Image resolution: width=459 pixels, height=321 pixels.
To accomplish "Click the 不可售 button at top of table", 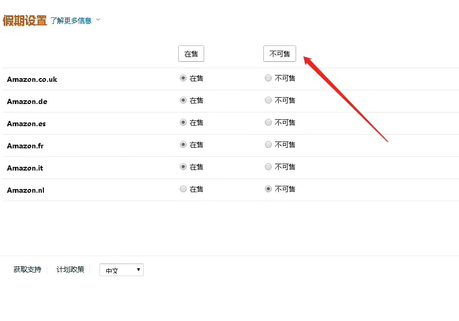I will pyautogui.click(x=279, y=53).
